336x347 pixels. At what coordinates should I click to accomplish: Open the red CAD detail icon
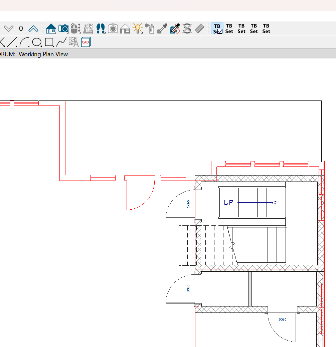point(86,42)
